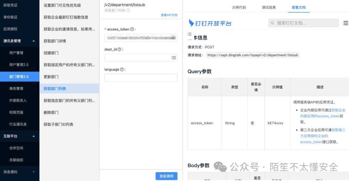349x181 pixels.
Task: Toggle the table-of-contents list icon near 本信息
Action: pyautogui.click(x=190, y=34)
